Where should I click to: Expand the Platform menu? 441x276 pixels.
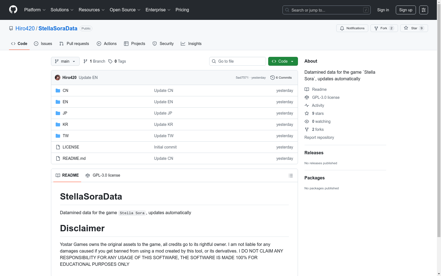click(x=35, y=10)
